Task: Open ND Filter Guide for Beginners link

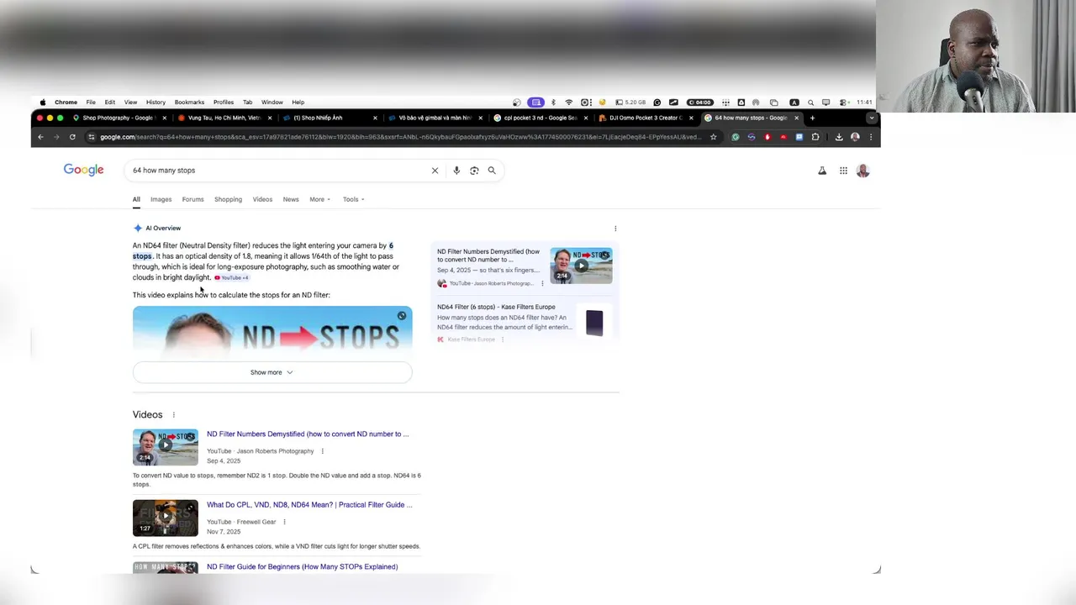Action: pos(302,567)
